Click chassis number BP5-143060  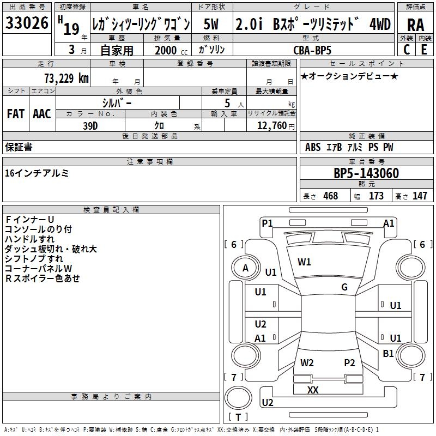366,174
